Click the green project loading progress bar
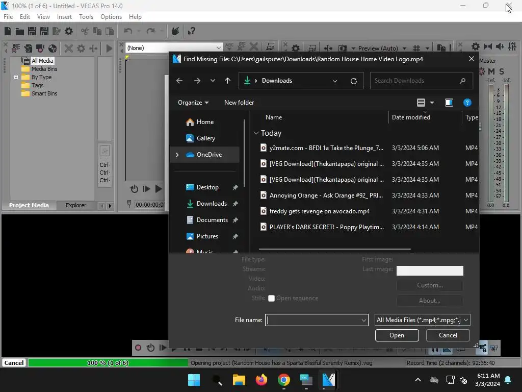This screenshot has height=392, width=522. (108, 363)
